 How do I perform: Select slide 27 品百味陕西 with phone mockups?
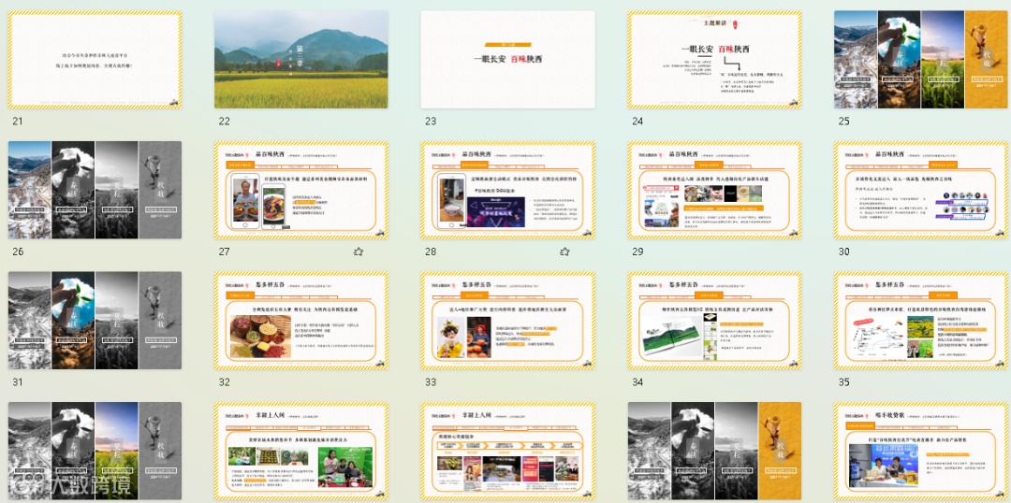pyautogui.click(x=301, y=190)
